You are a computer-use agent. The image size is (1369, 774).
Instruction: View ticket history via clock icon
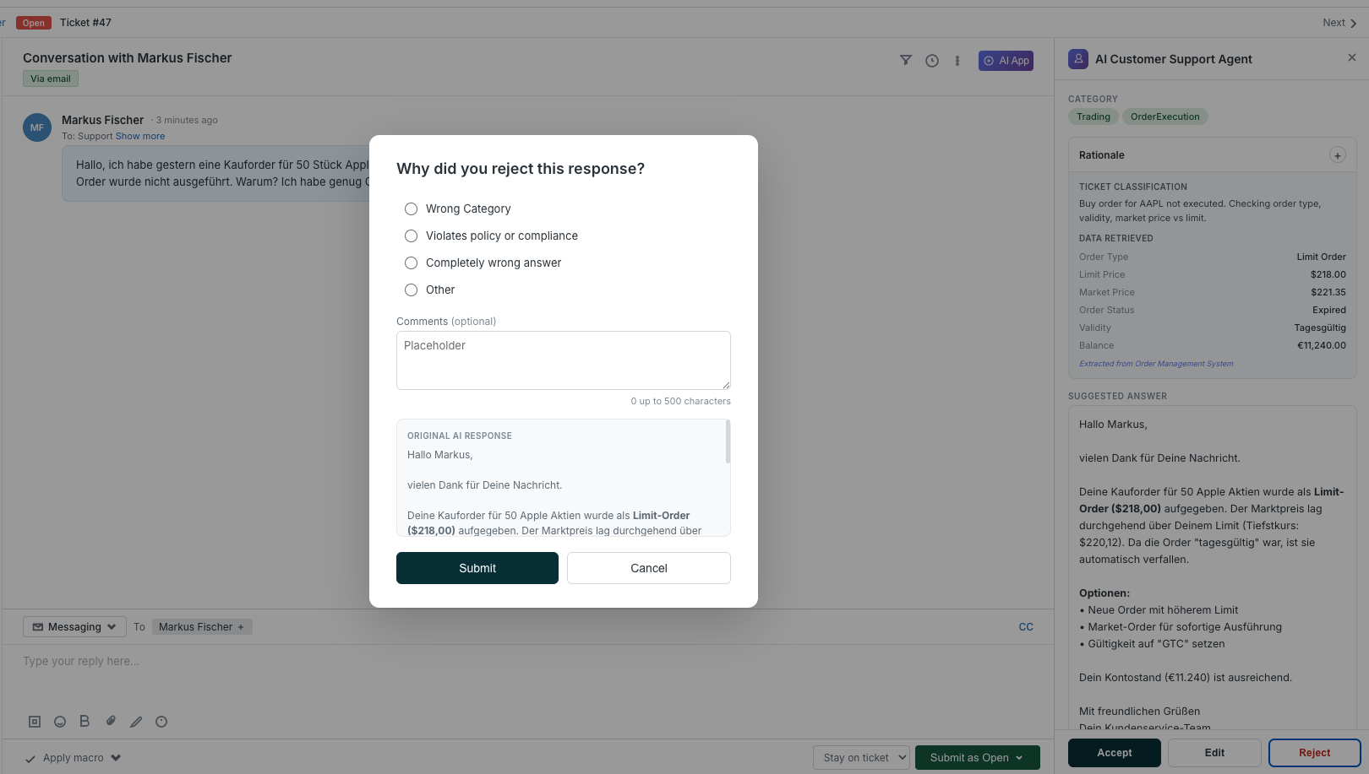pyautogui.click(x=931, y=60)
